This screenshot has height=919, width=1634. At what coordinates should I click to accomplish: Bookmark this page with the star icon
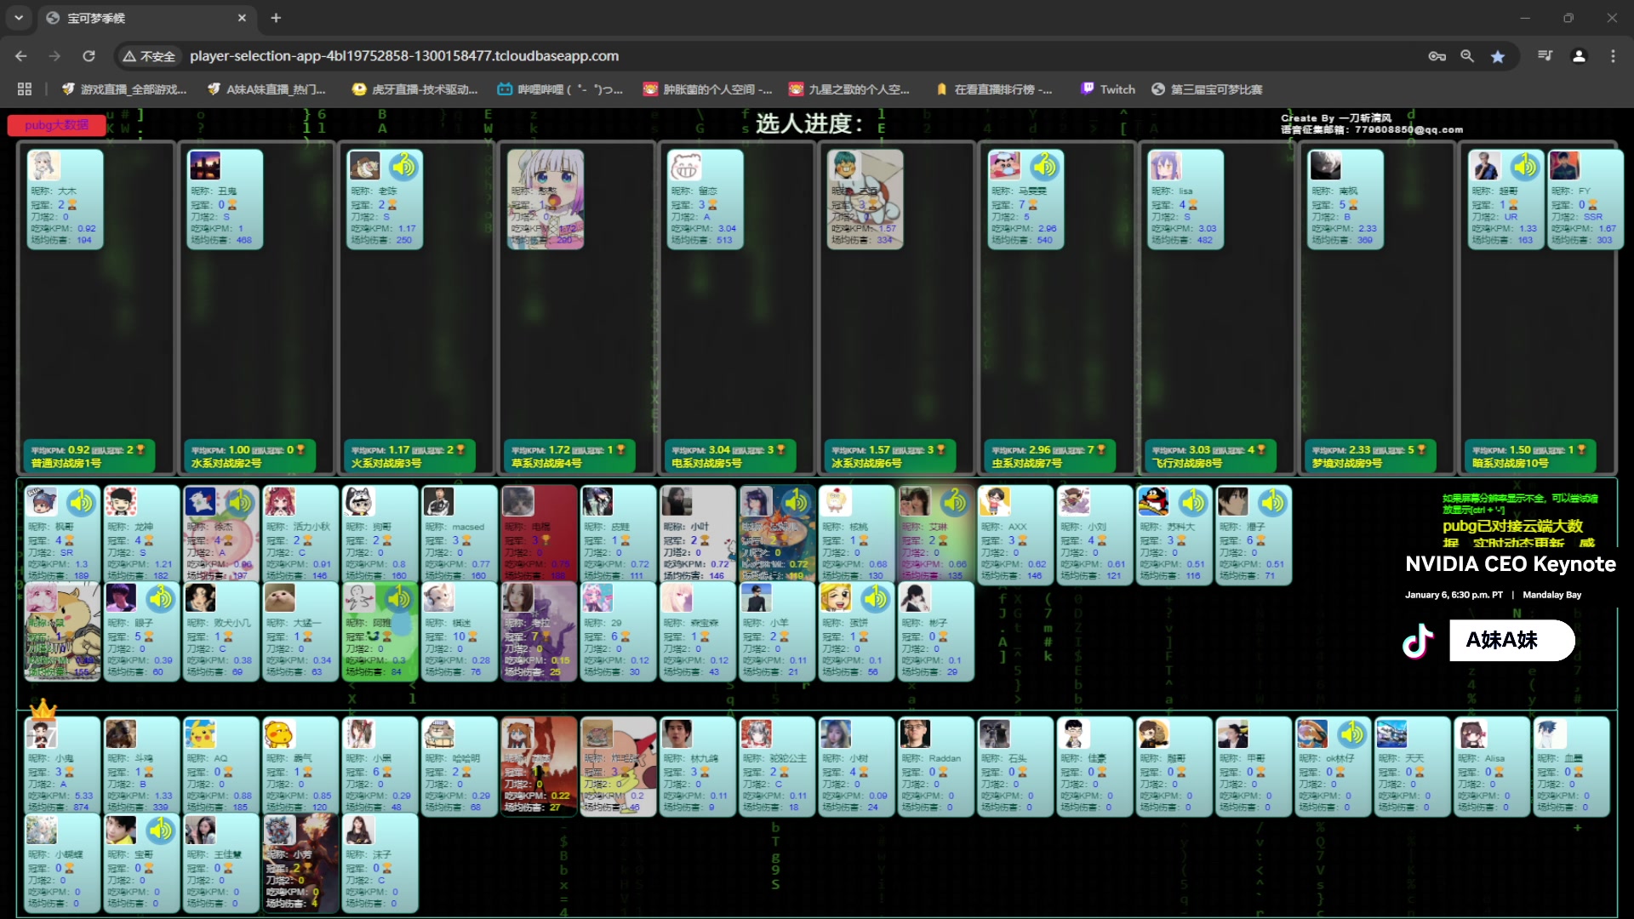(1498, 56)
